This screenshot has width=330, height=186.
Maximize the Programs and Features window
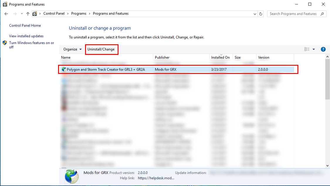coord(310,4)
